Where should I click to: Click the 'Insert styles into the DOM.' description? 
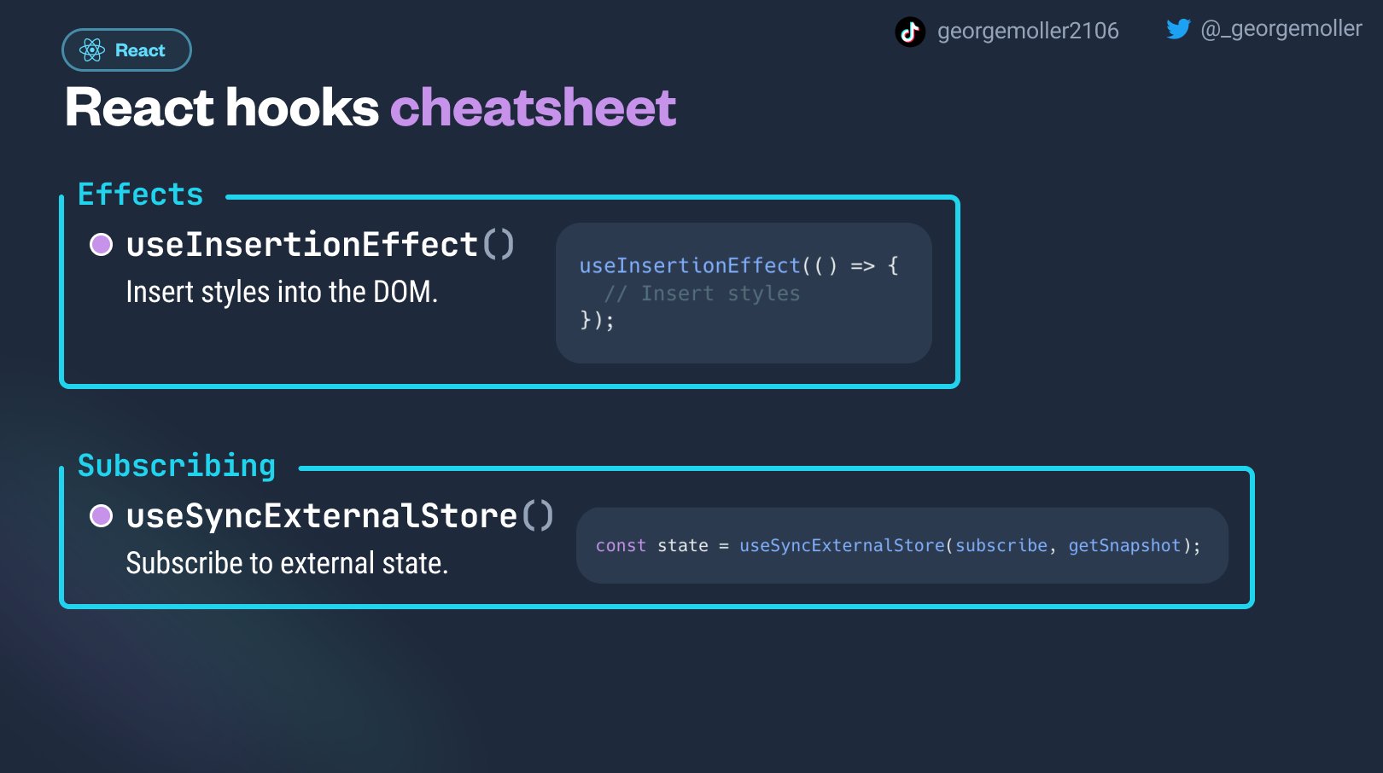pyautogui.click(x=282, y=293)
